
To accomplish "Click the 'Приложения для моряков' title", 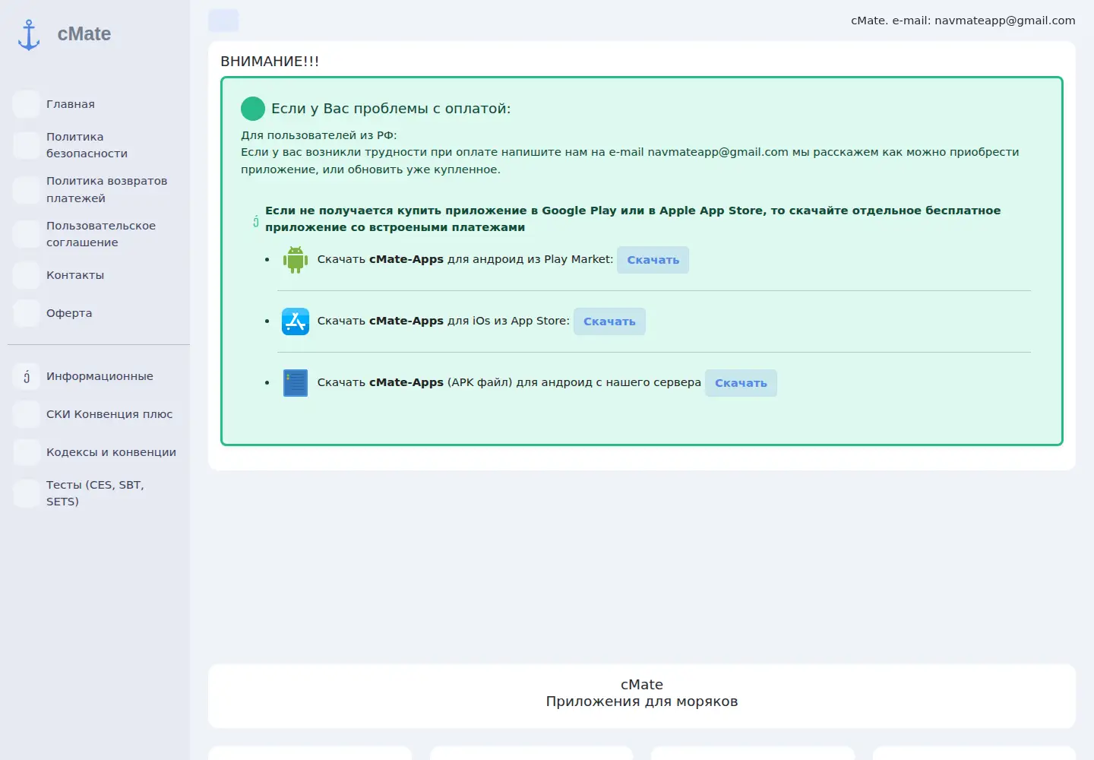I will [642, 701].
